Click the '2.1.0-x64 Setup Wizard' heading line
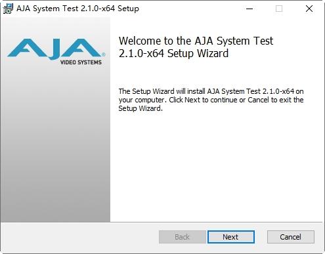Image resolution: width=325 pixels, height=254 pixels. pos(173,53)
